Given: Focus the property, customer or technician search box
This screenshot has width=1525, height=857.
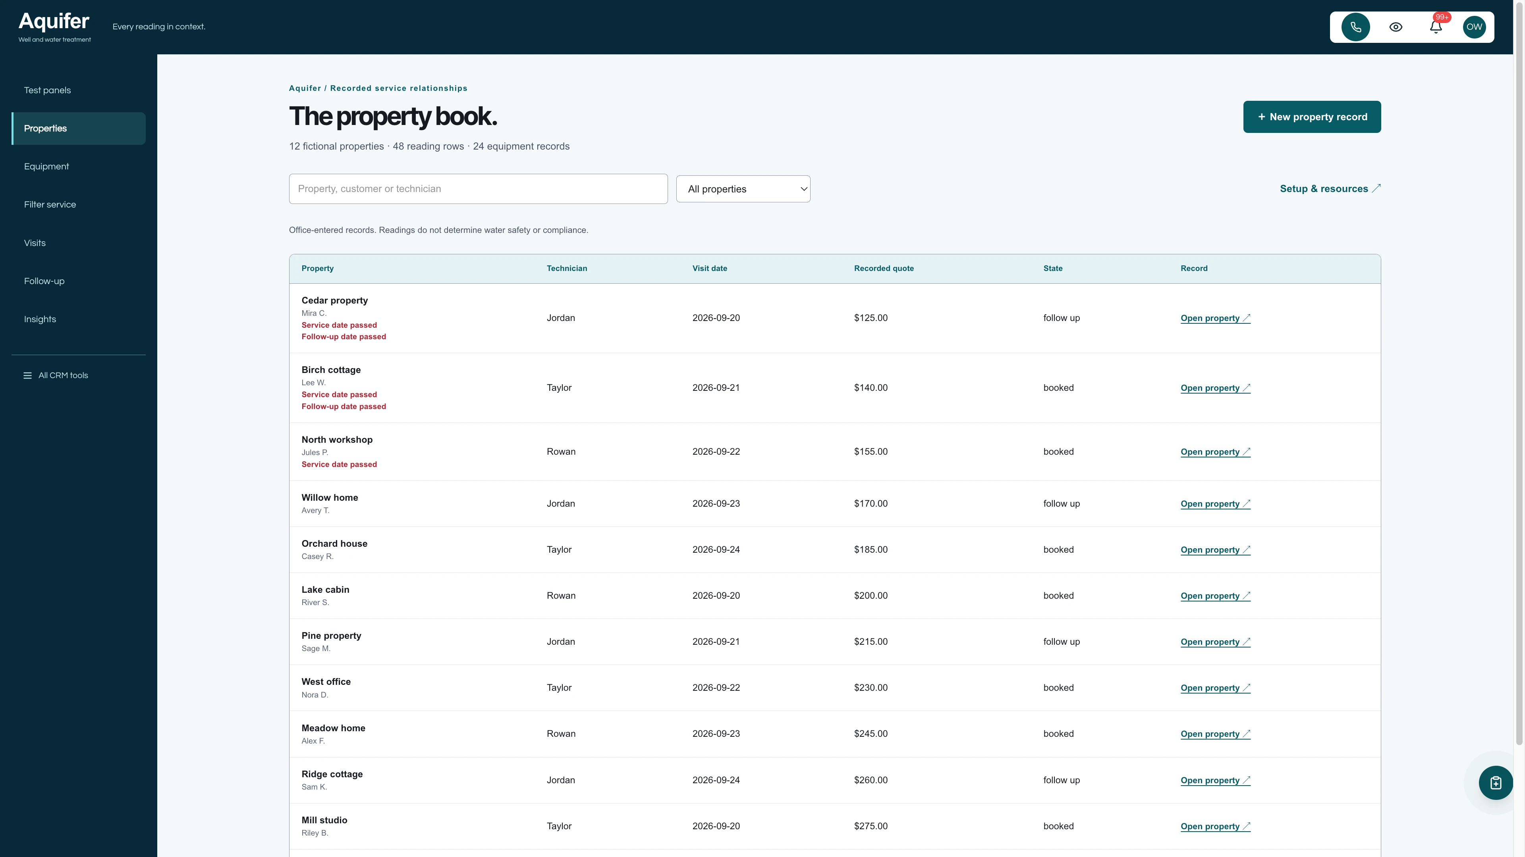Looking at the screenshot, I should coord(478,189).
